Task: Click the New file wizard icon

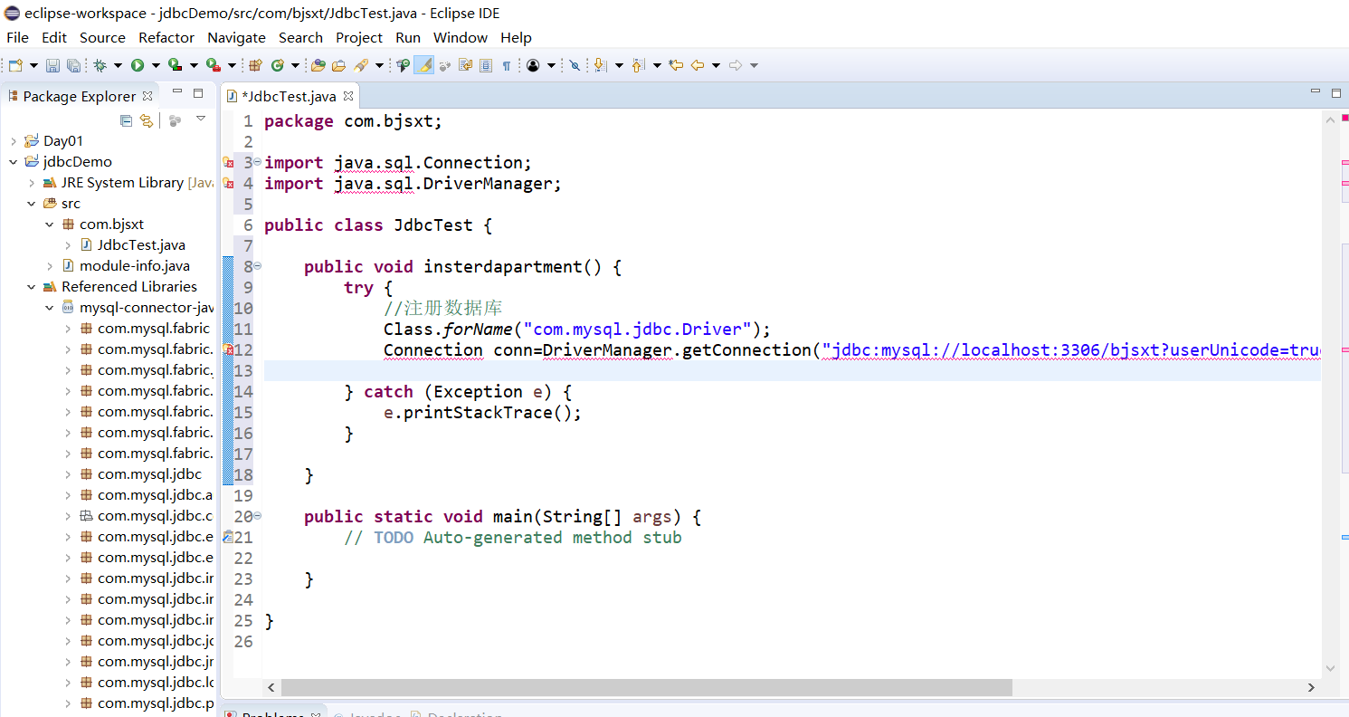Action: [15, 65]
